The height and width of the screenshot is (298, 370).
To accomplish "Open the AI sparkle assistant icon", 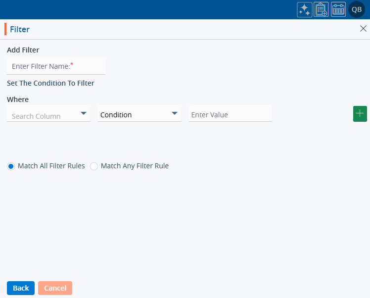I will [x=304, y=9].
